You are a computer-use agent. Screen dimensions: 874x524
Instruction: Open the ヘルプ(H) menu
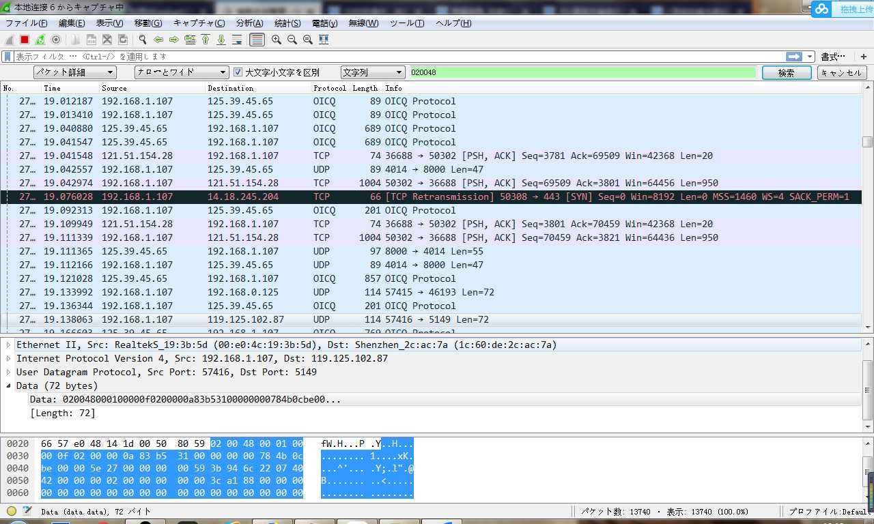pos(453,23)
